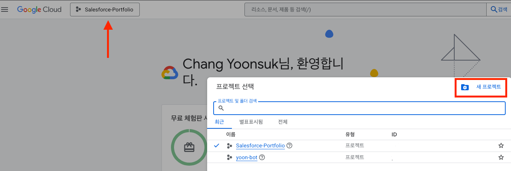Click 프로젝트 type cell of yoon-bot row
Screen dimensions: 511x171
[355, 157]
